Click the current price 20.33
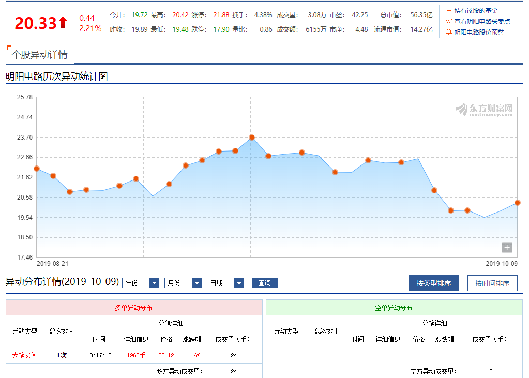529x378 pixels. click(x=36, y=23)
